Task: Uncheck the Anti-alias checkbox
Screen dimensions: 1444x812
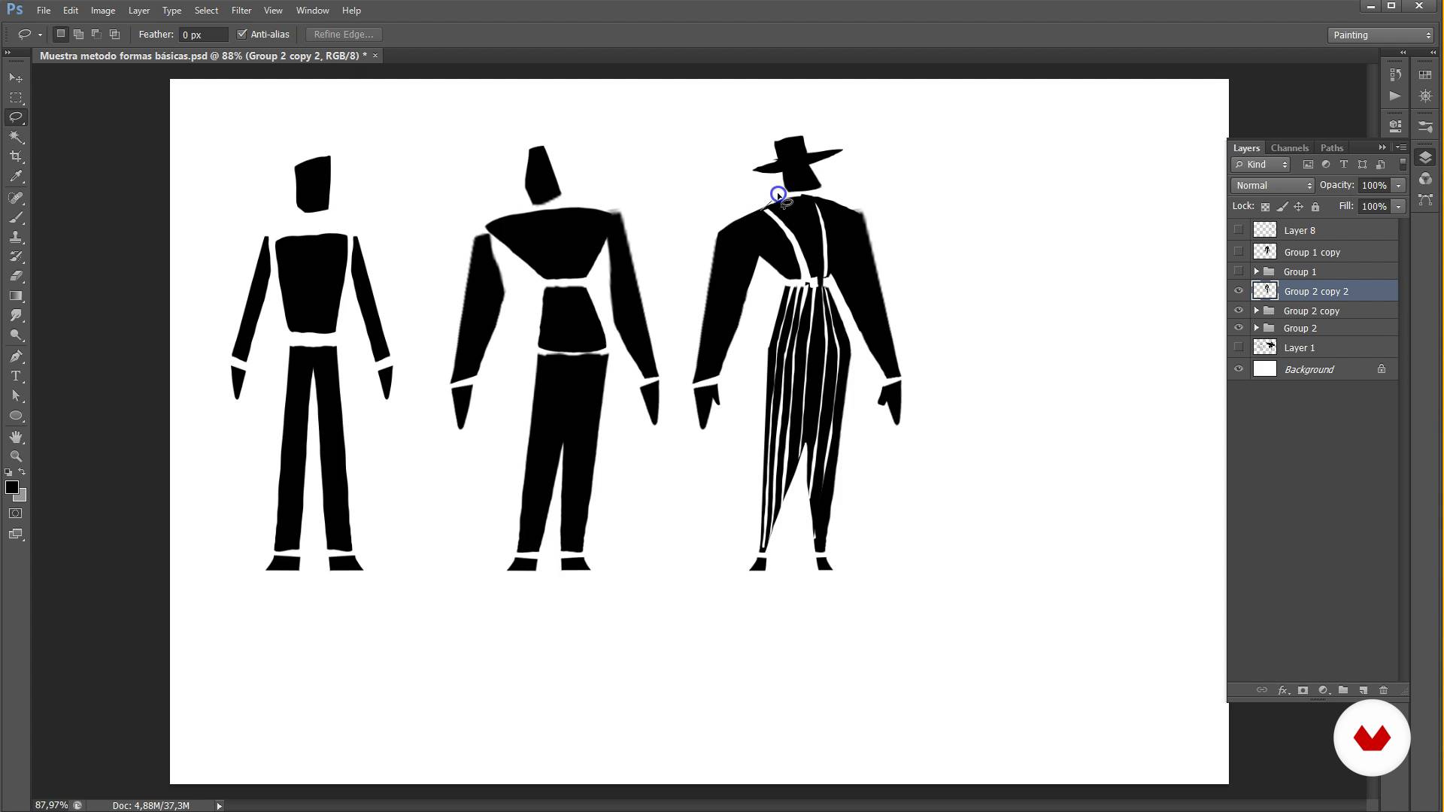Action: click(x=242, y=35)
